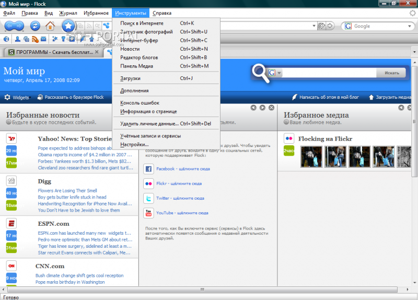Click inside the My World search input field

329,73
